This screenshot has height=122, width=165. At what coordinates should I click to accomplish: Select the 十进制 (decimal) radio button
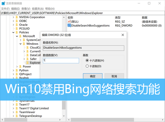click(87, 66)
